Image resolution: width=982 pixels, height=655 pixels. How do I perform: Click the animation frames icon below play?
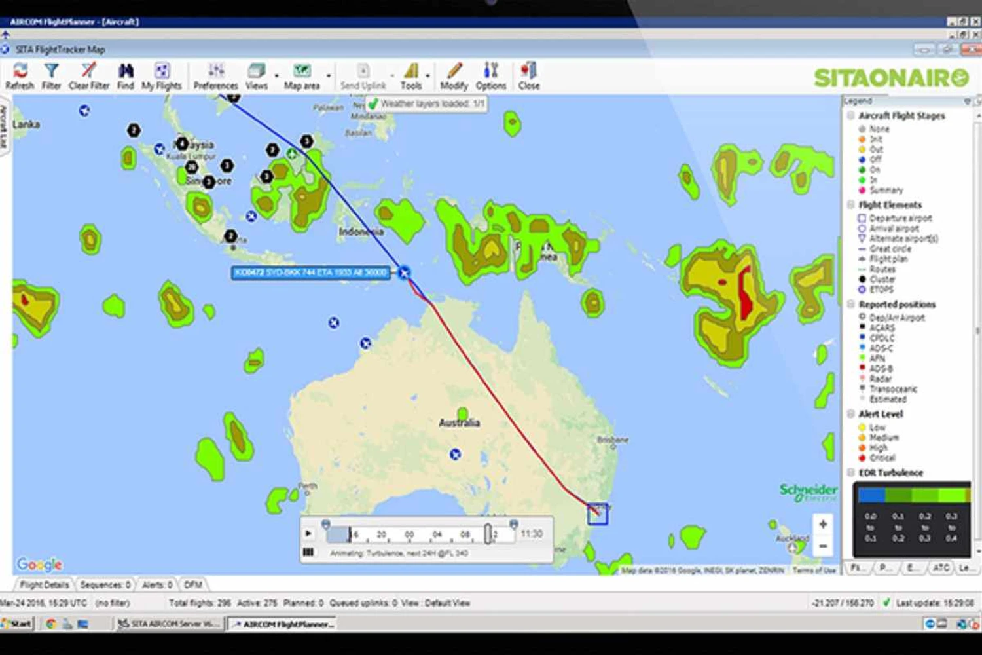[x=308, y=553]
